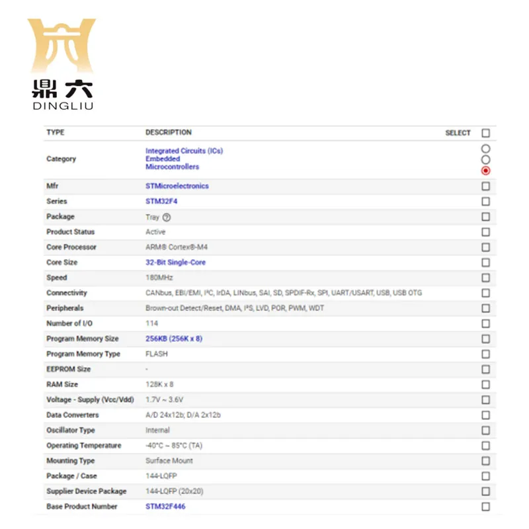Check the Operating Temperature row checkbox

pos(485,446)
